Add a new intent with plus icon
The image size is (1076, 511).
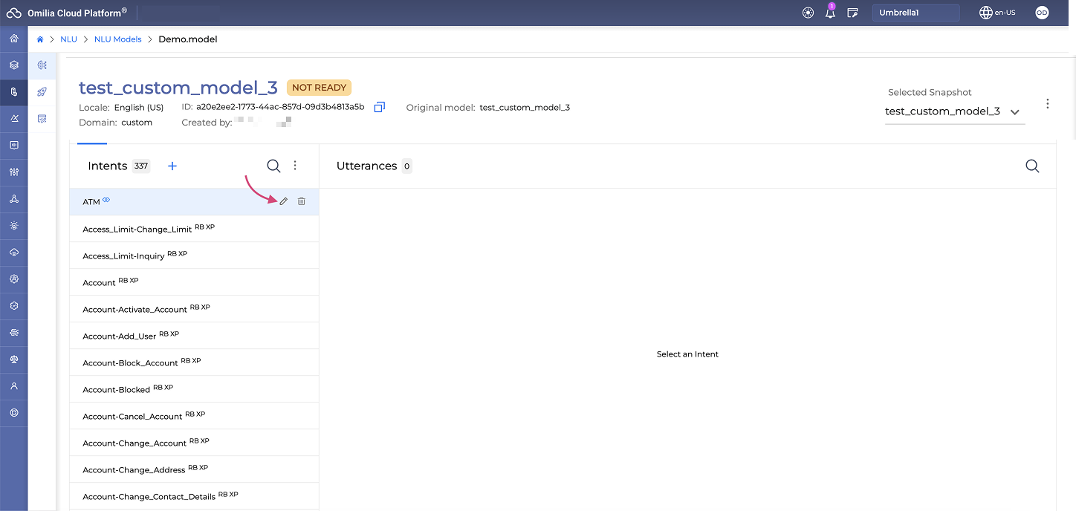(x=172, y=166)
